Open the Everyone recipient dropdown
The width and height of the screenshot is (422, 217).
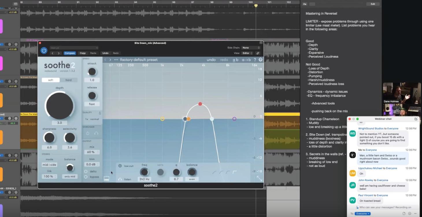point(362,214)
